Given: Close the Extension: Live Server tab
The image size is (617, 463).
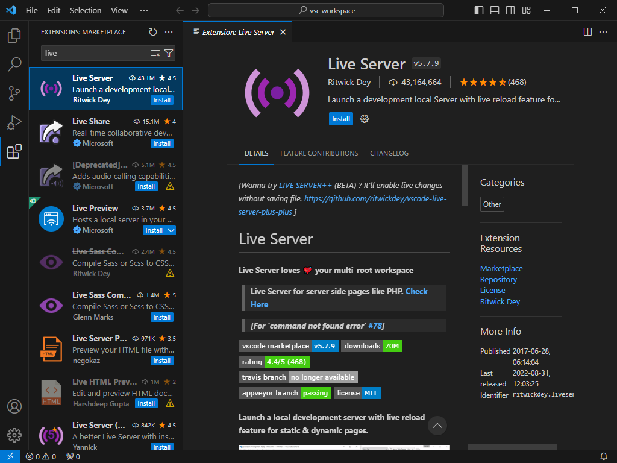Looking at the screenshot, I should pyautogui.click(x=283, y=32).
